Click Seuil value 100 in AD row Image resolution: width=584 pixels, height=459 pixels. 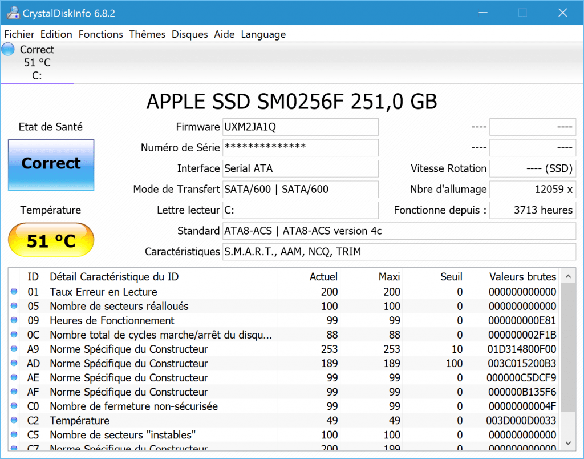click(x=455, y=363)
